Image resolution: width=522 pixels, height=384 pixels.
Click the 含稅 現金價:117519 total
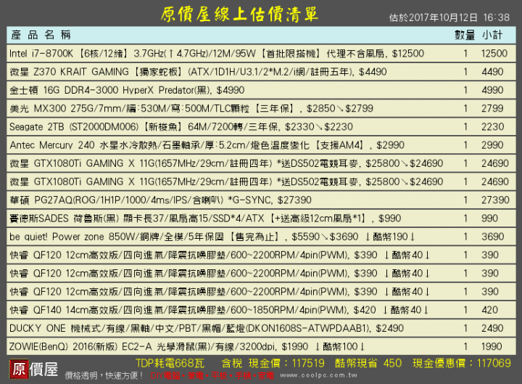(273, 364)
